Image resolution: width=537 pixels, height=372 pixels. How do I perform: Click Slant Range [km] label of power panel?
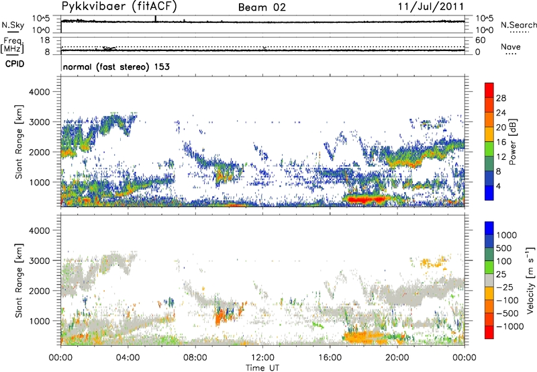coord(19,142)
